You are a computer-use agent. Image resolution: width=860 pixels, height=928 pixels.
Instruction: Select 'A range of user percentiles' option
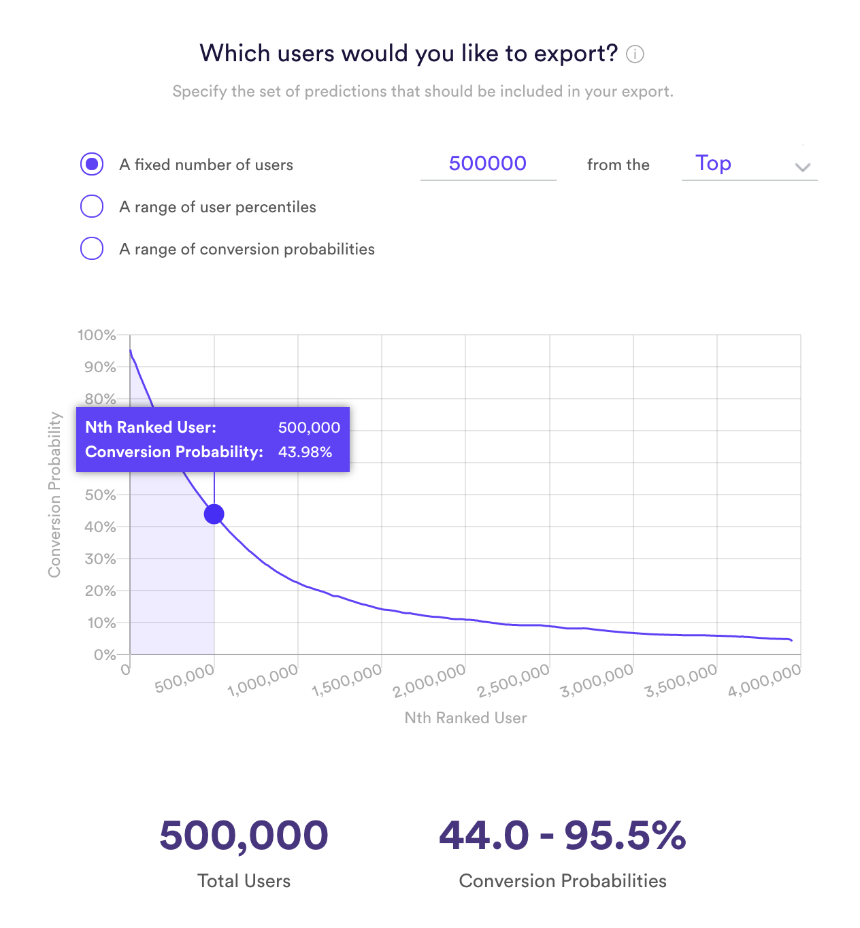(x=92, y=206)
